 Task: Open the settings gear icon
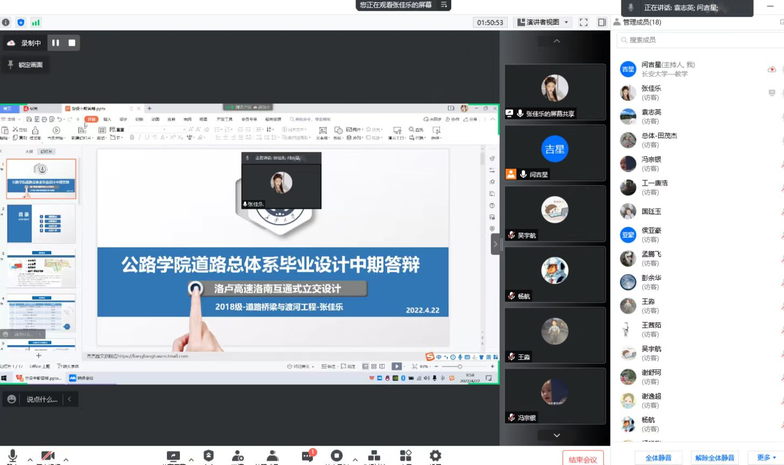(435, 456)
